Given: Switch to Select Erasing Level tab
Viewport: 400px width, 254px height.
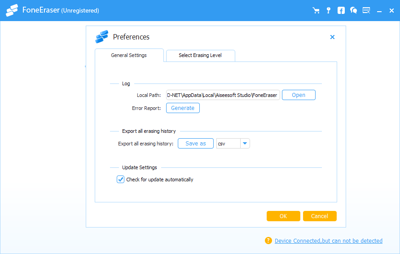Looking at the screenshot, I should pos(200,55).
